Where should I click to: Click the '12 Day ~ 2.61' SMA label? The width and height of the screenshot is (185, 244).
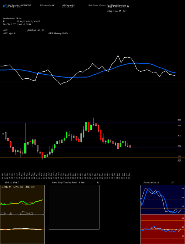pyautogui.click(x=13, y=7)
